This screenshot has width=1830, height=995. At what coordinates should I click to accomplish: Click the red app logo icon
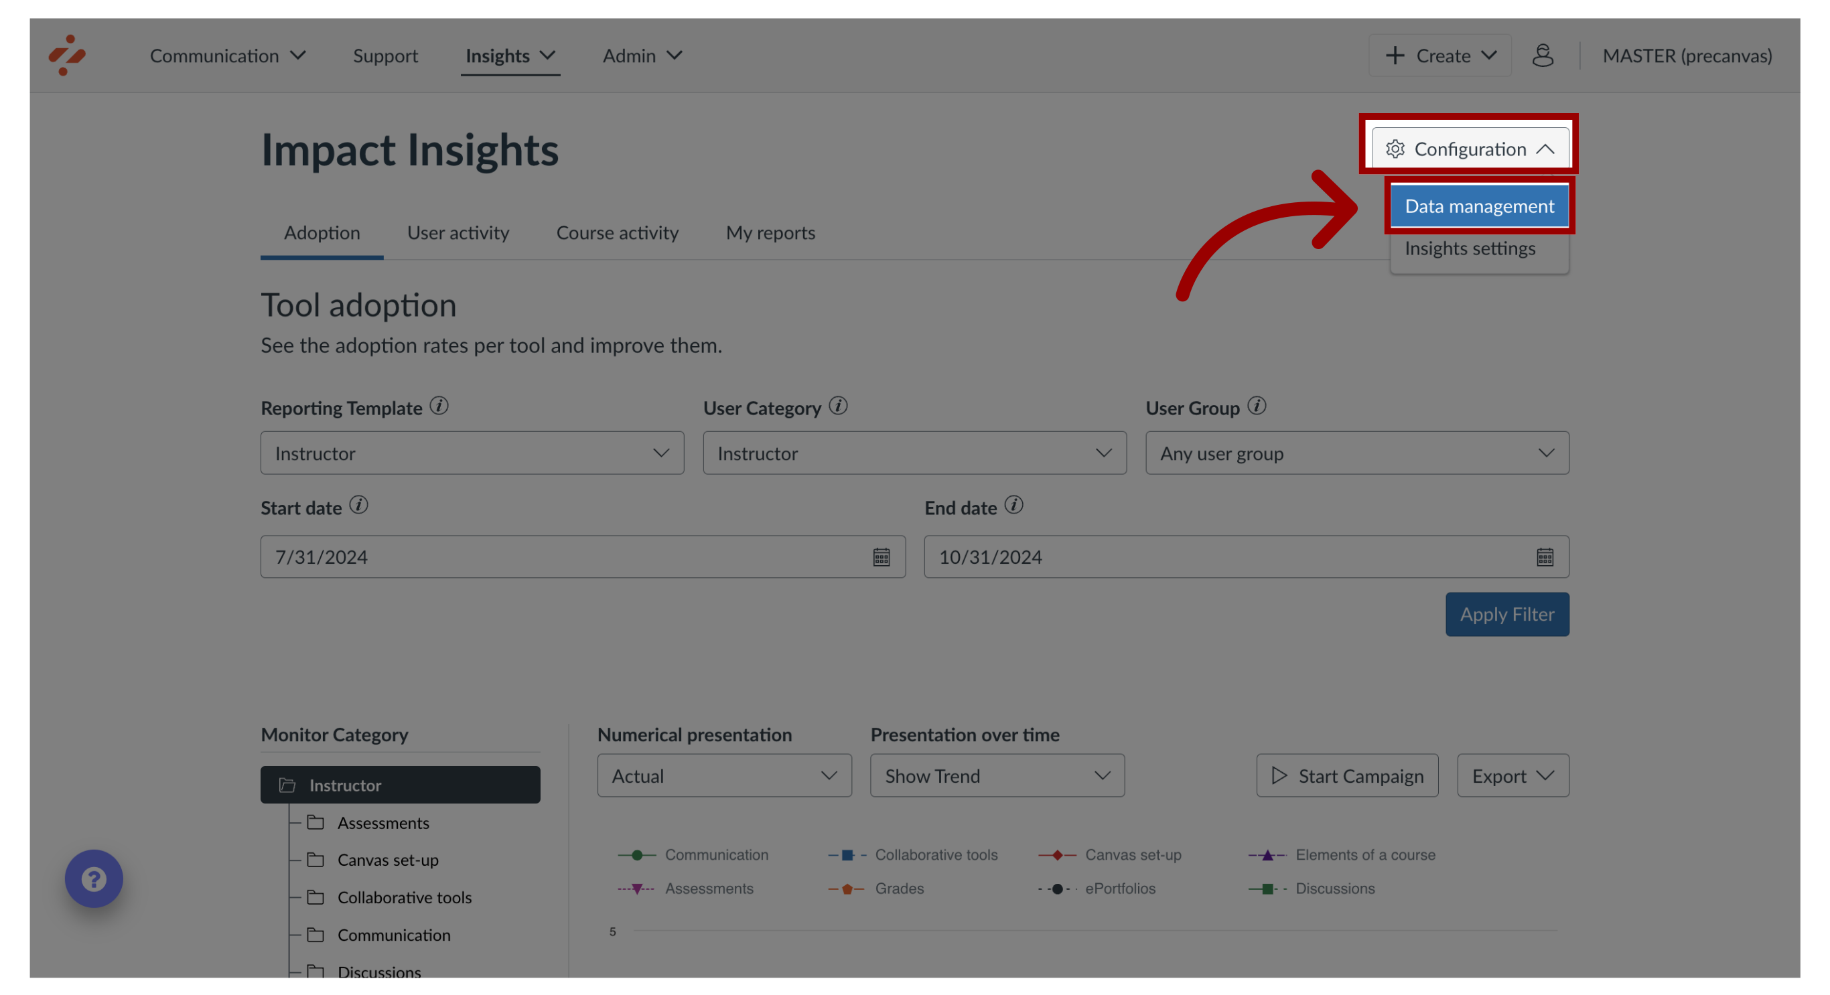(67, 55)
